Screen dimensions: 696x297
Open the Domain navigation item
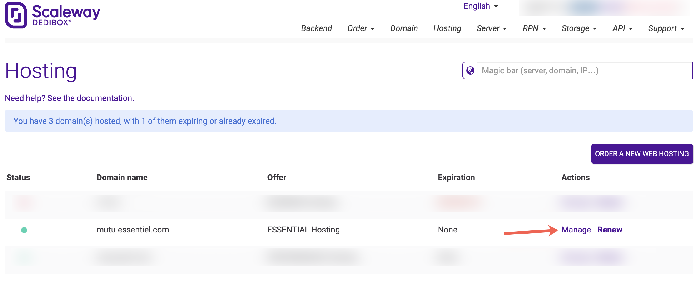coord(404,28)
